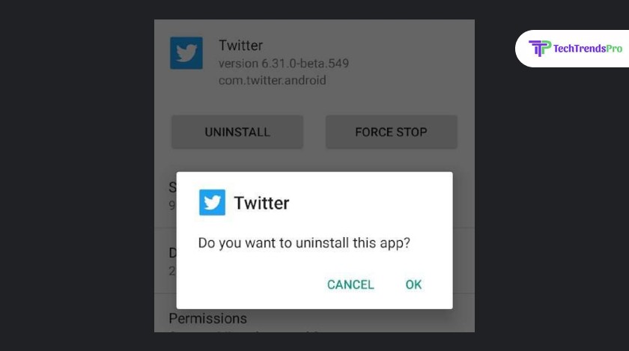Viewport: 629px width, 351px height.
Task: Select the dimmed FORCE STOP button
Action: click(x=391, y=132)
